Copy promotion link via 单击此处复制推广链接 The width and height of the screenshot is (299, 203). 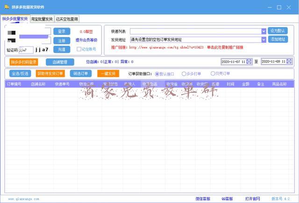[225, 47]
